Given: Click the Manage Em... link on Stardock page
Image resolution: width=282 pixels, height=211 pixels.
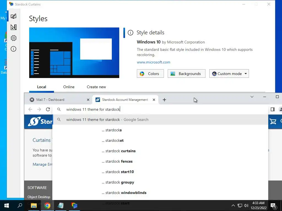Looking at the screenshot, I should (42, 164).
